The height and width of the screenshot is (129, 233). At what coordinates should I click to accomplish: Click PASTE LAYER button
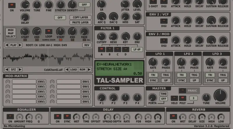[80, 23]
